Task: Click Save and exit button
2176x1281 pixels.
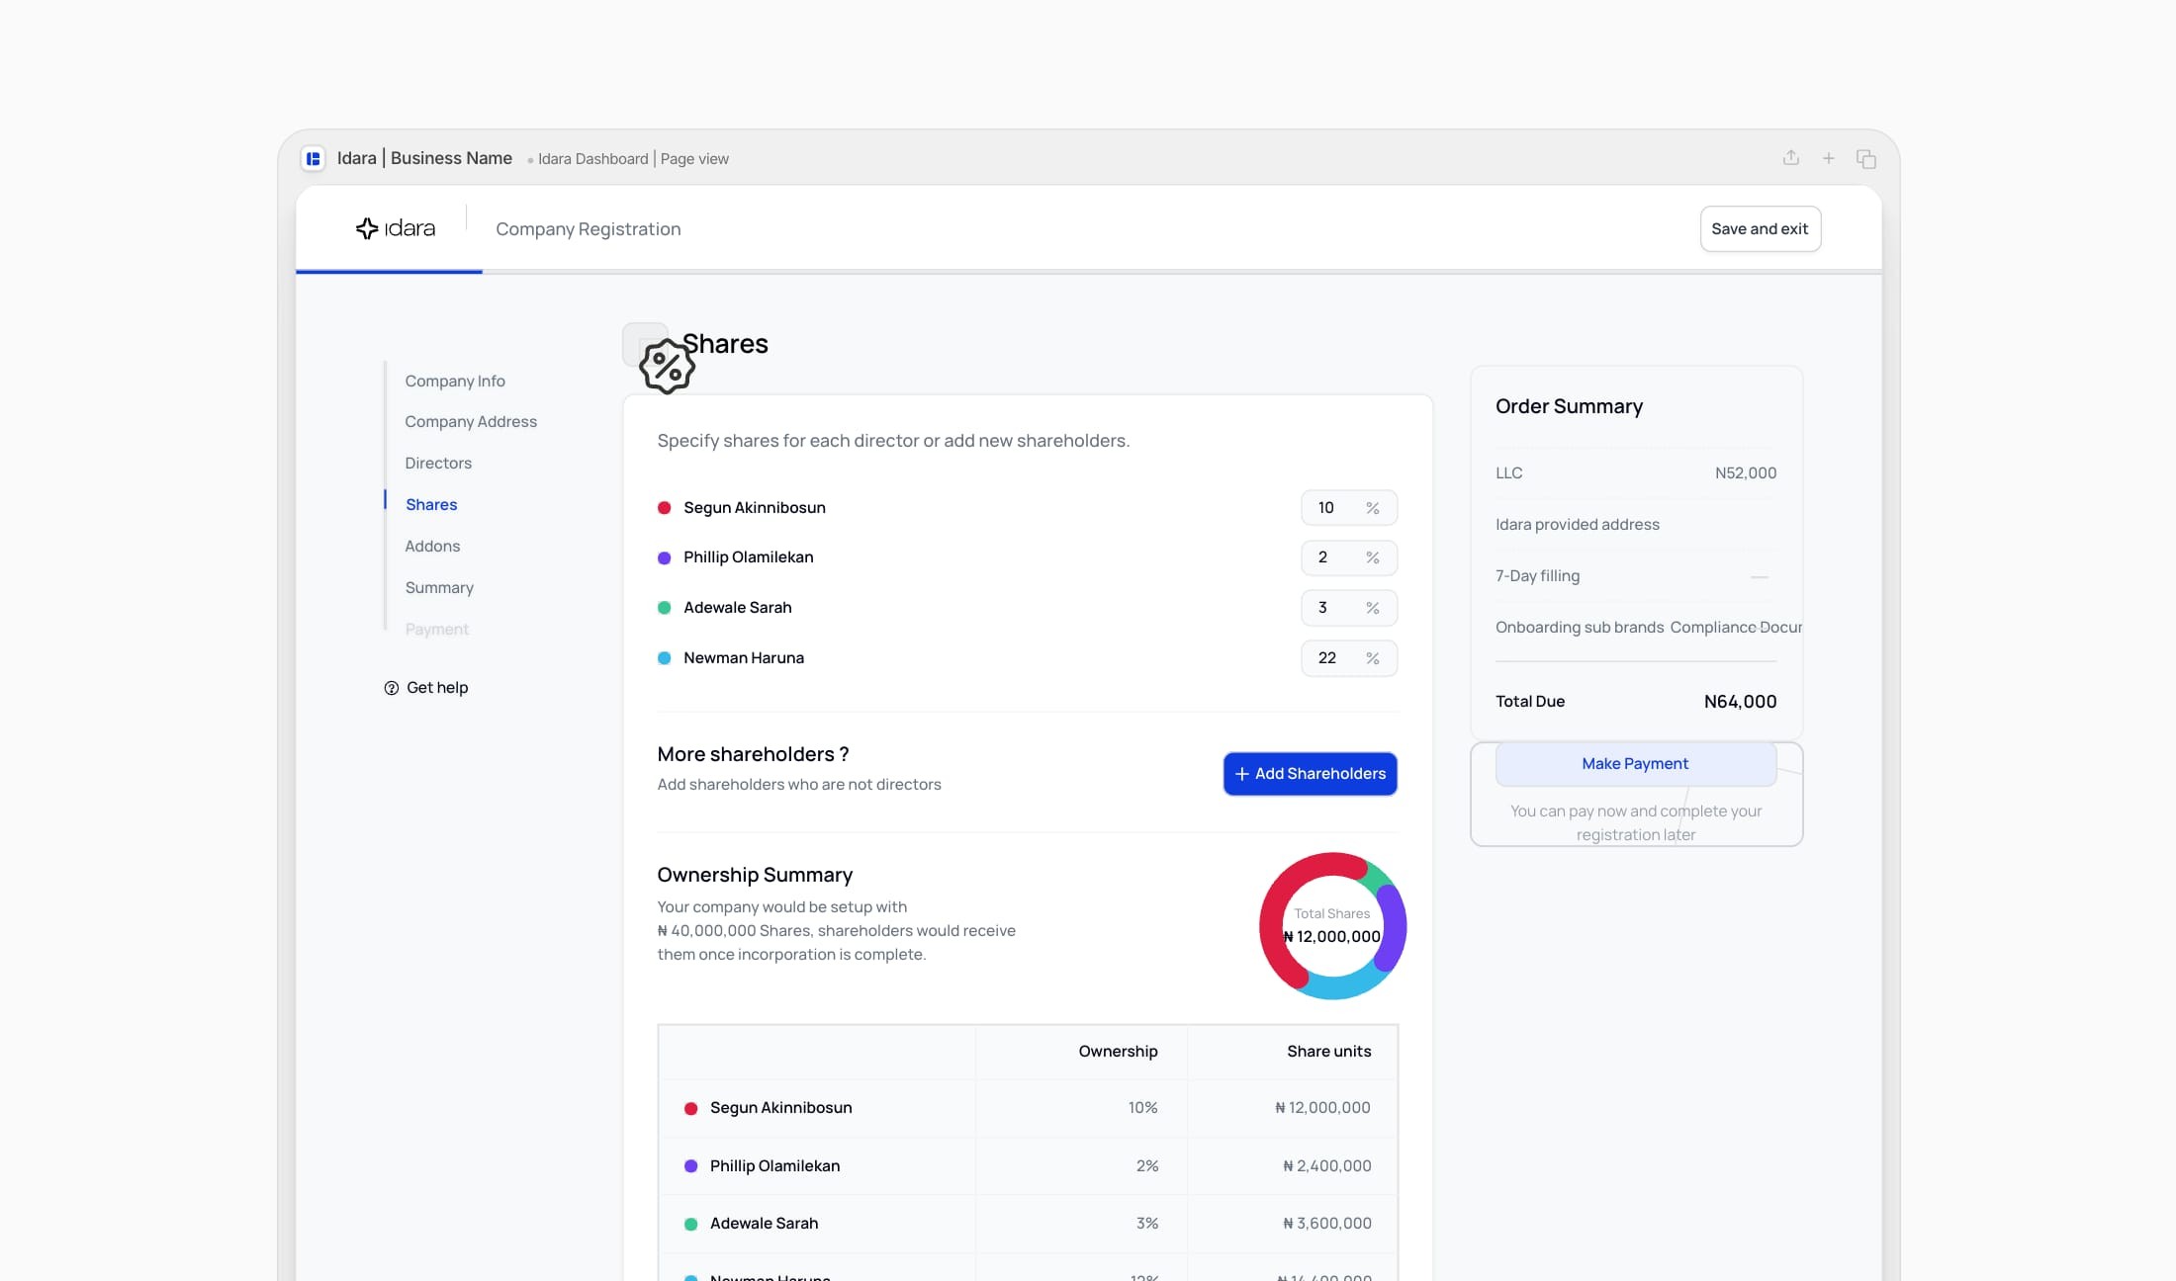Action: (x=1760, y=228)
